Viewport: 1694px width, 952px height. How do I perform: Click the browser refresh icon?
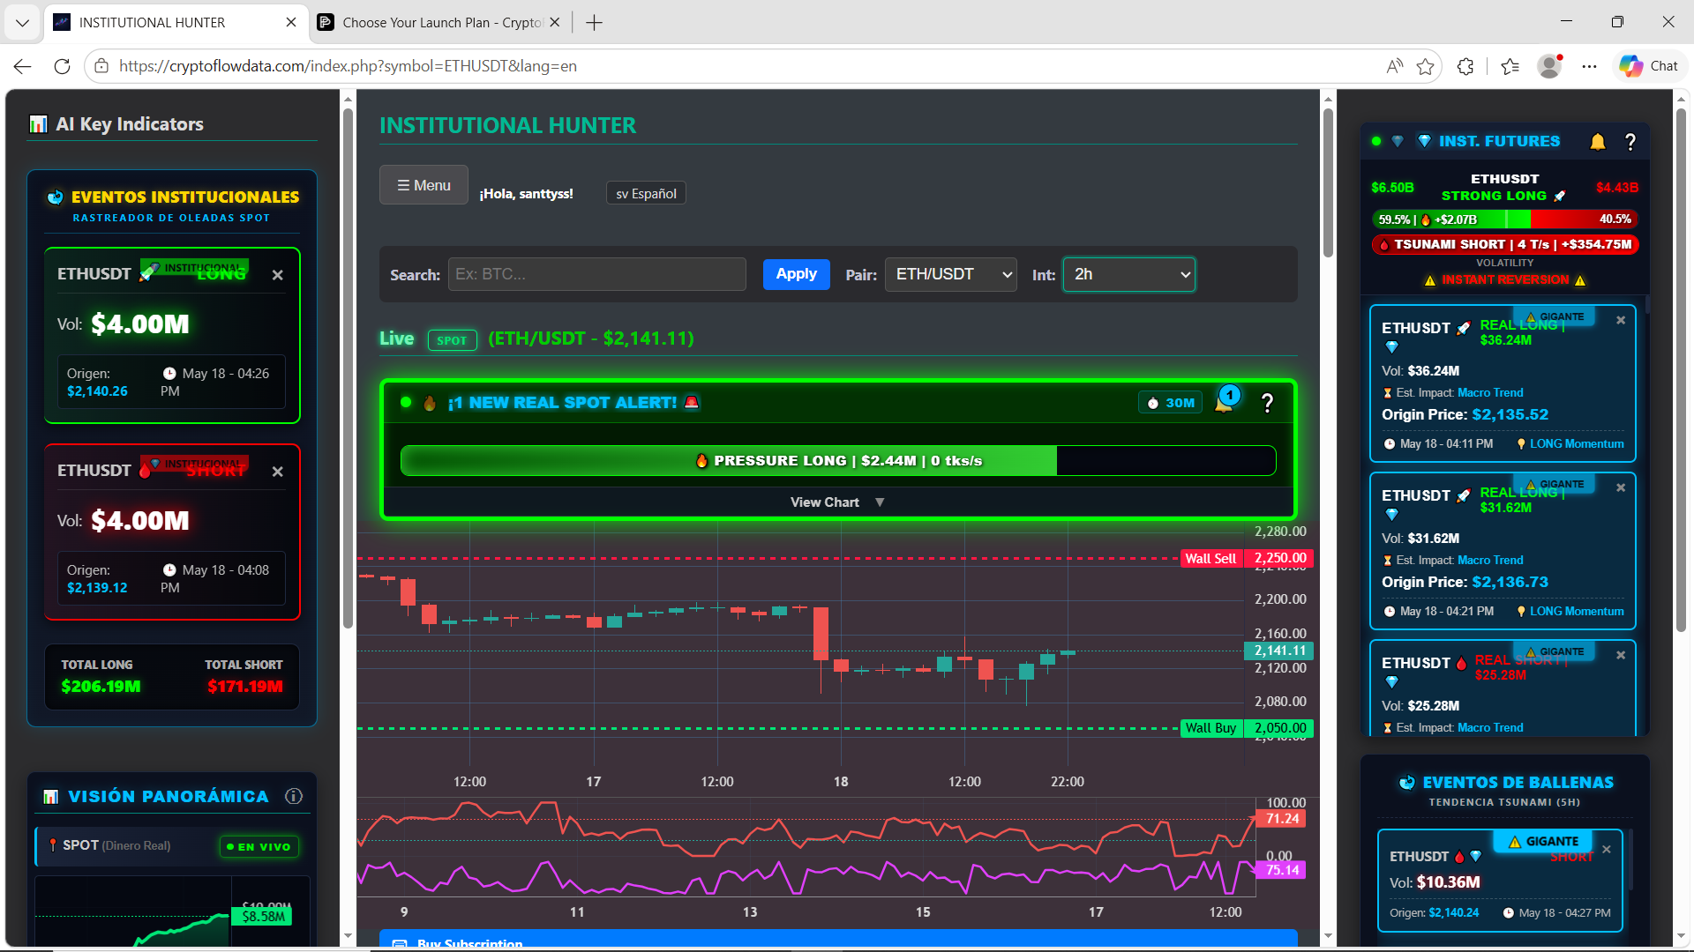coord(62,66)
